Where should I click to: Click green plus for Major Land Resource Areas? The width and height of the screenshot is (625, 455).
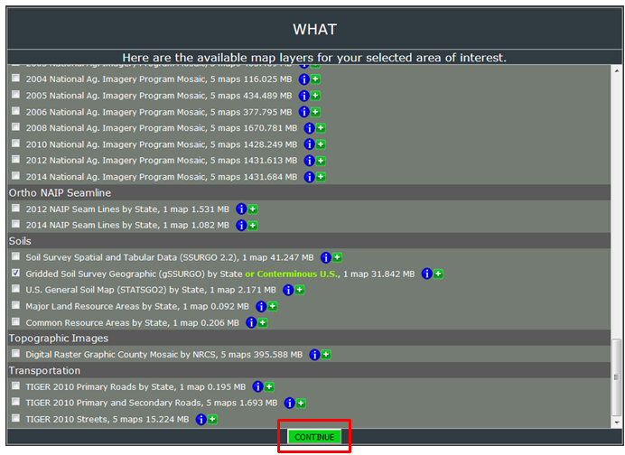[x=272, y=306]
